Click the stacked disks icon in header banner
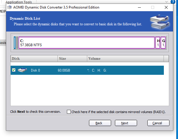Screen dimensions: 178x139 pos(160,22)
